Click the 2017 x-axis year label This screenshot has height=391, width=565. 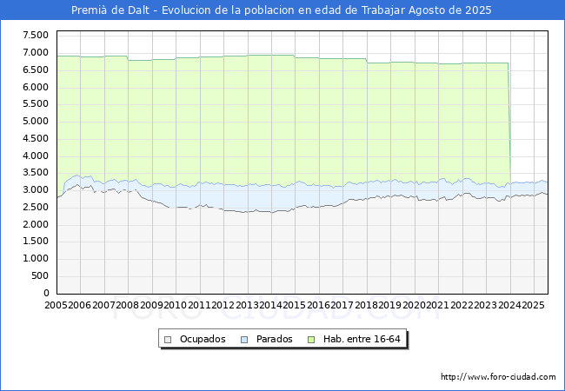point(342,305)
